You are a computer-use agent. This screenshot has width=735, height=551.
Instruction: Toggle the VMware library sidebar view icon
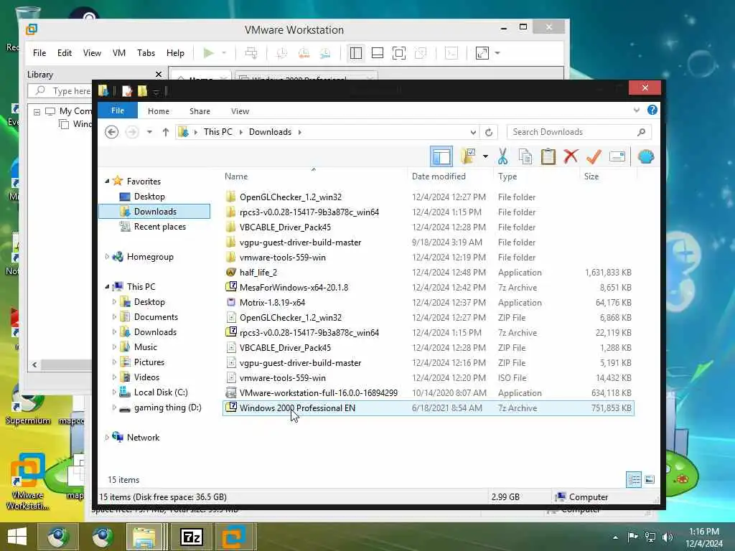356,53
